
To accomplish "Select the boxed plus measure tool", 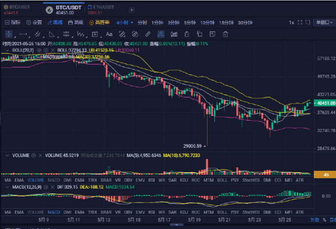I will [95, 34].
